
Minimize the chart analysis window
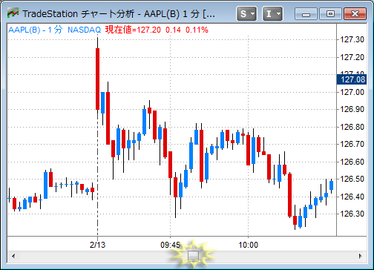[x=306, y=14]
